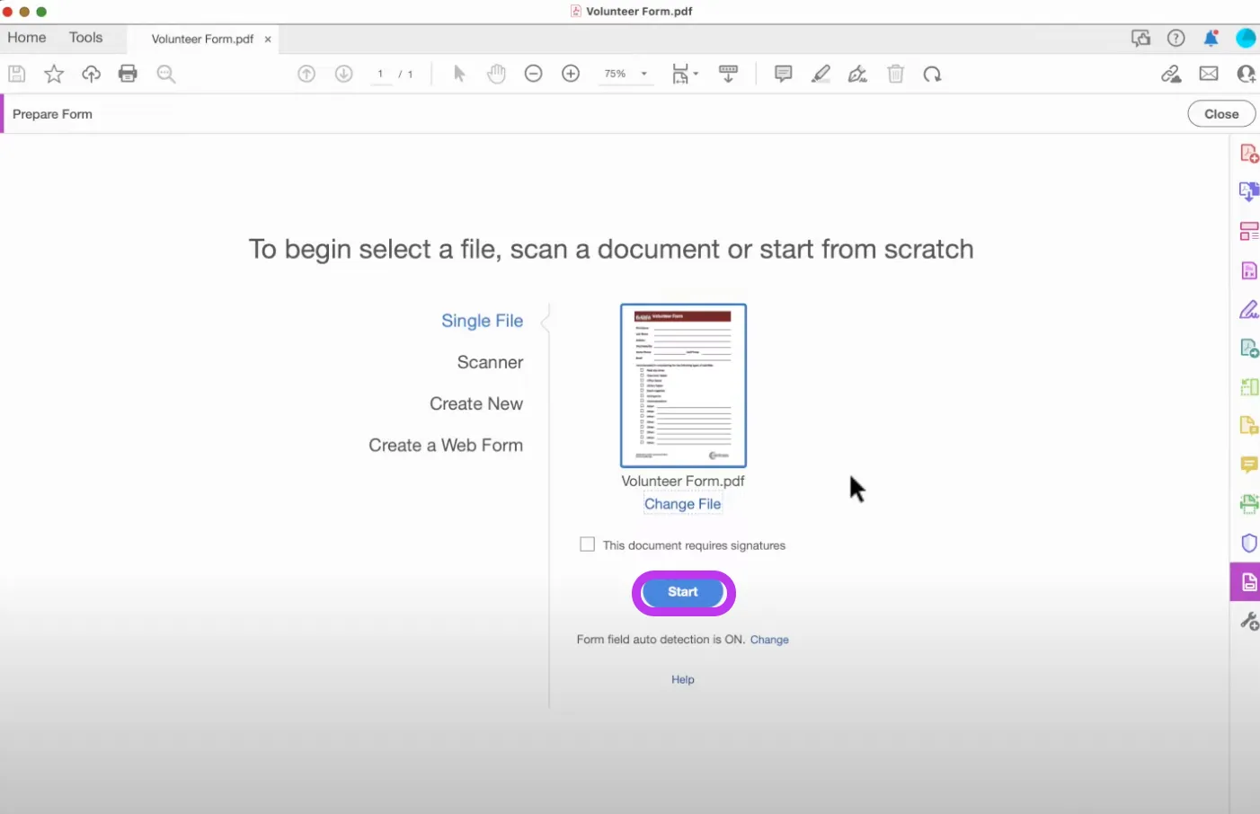
Task: Click the star bookmark icon
Action: point(54,74)
